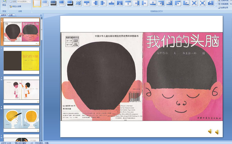Open the transition speed (切换速度) dropdown
The image size is (232, 144).
(x=231, y=4)
